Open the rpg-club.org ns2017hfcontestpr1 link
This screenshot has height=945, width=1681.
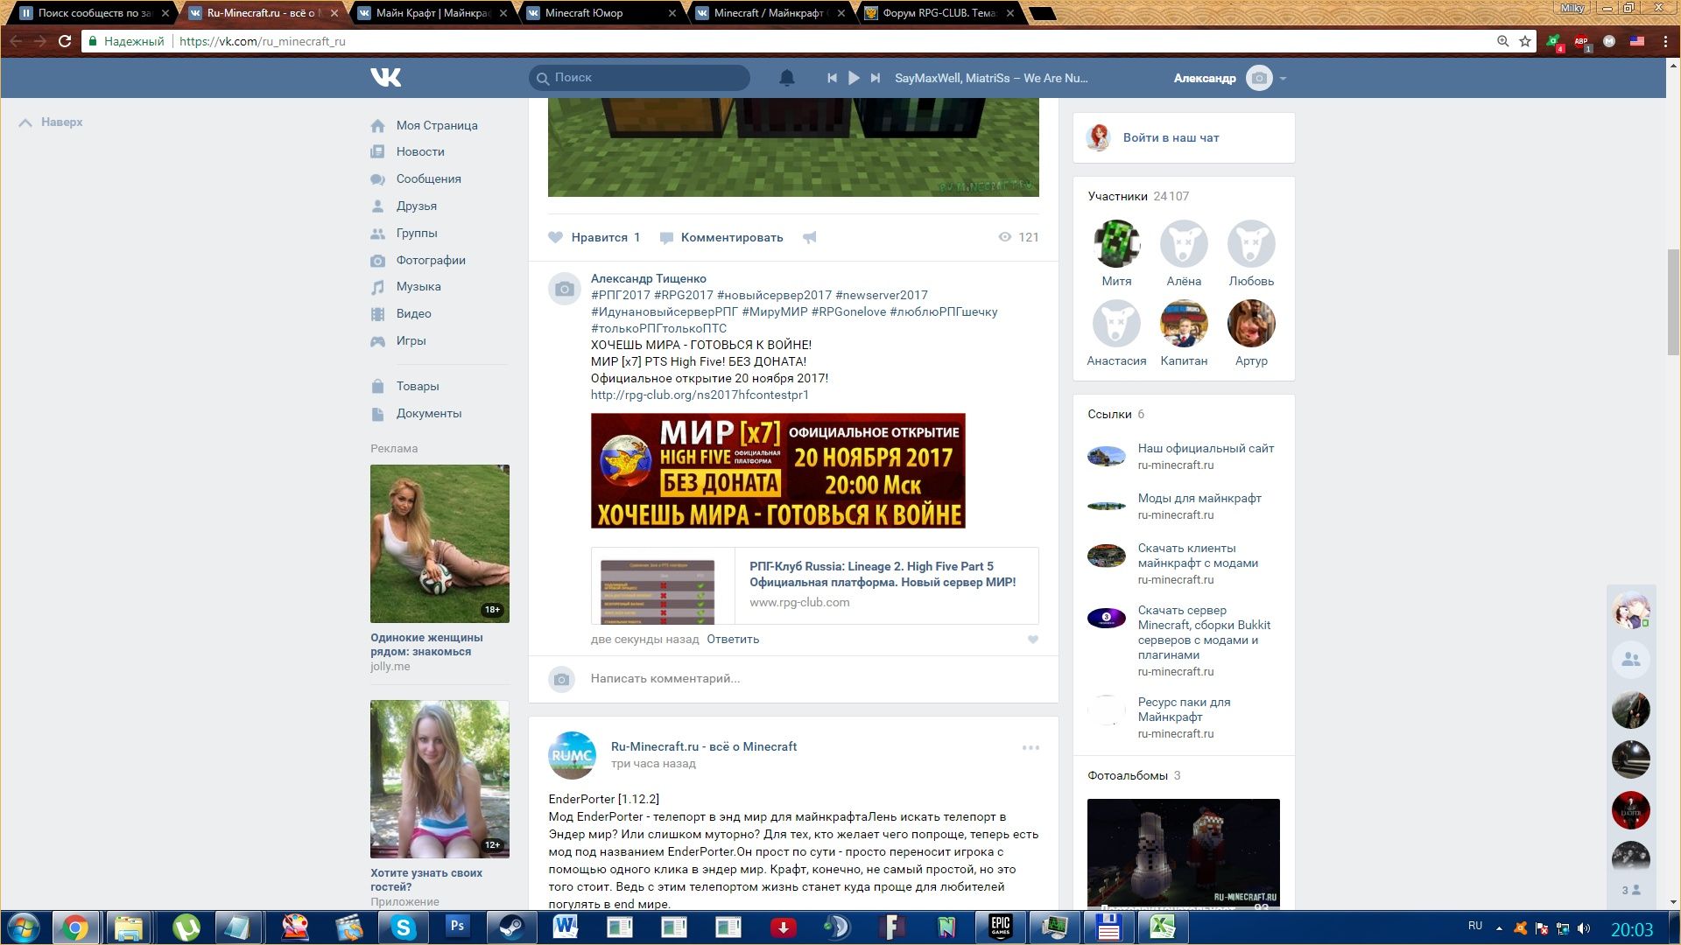pos(700,395)
